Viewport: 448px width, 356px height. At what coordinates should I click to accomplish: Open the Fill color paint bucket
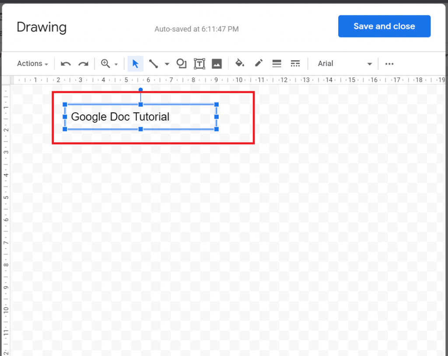click(239, 63)
